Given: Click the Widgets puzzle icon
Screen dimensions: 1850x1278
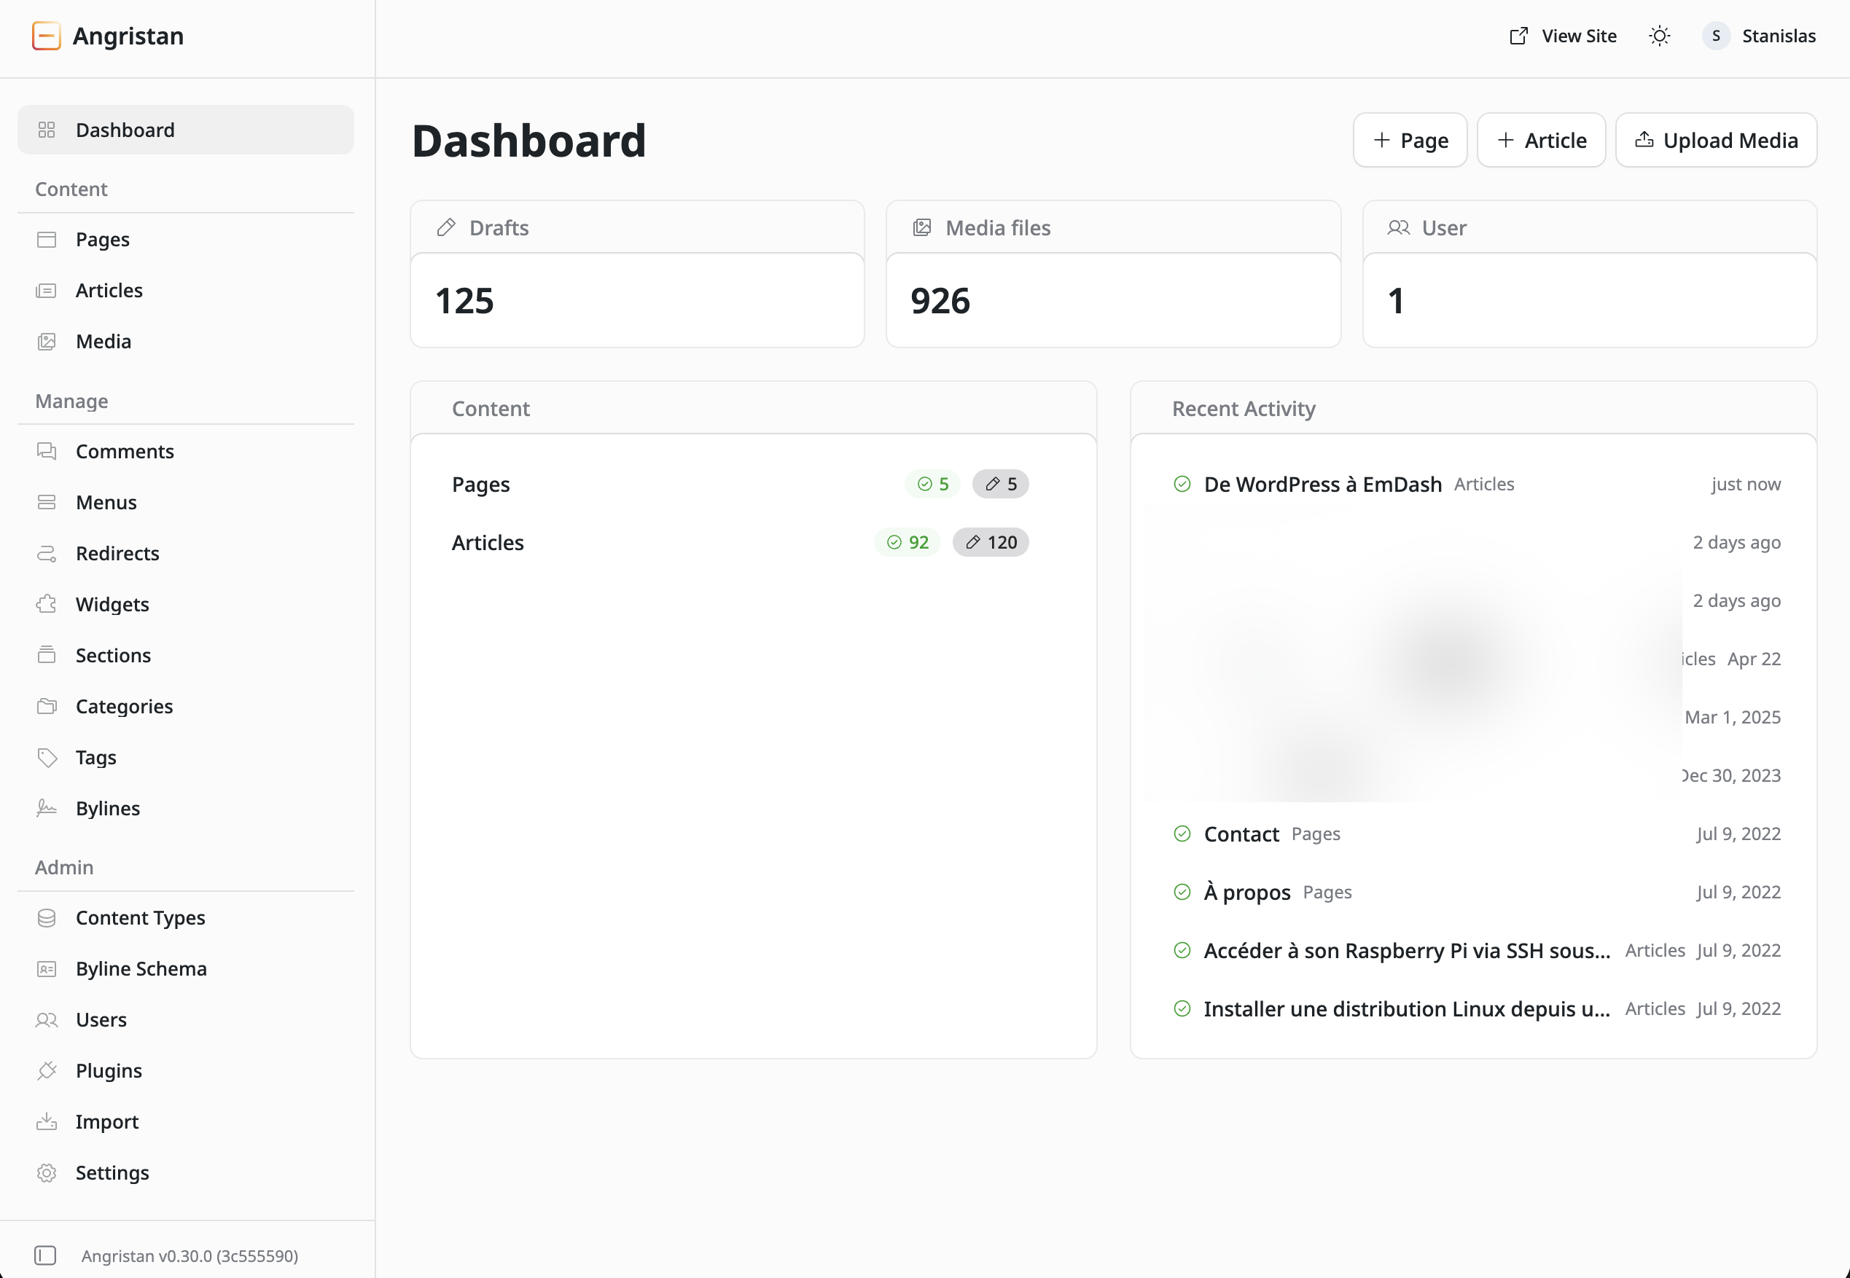Looking at the screenshot, I should pos(47,605).
